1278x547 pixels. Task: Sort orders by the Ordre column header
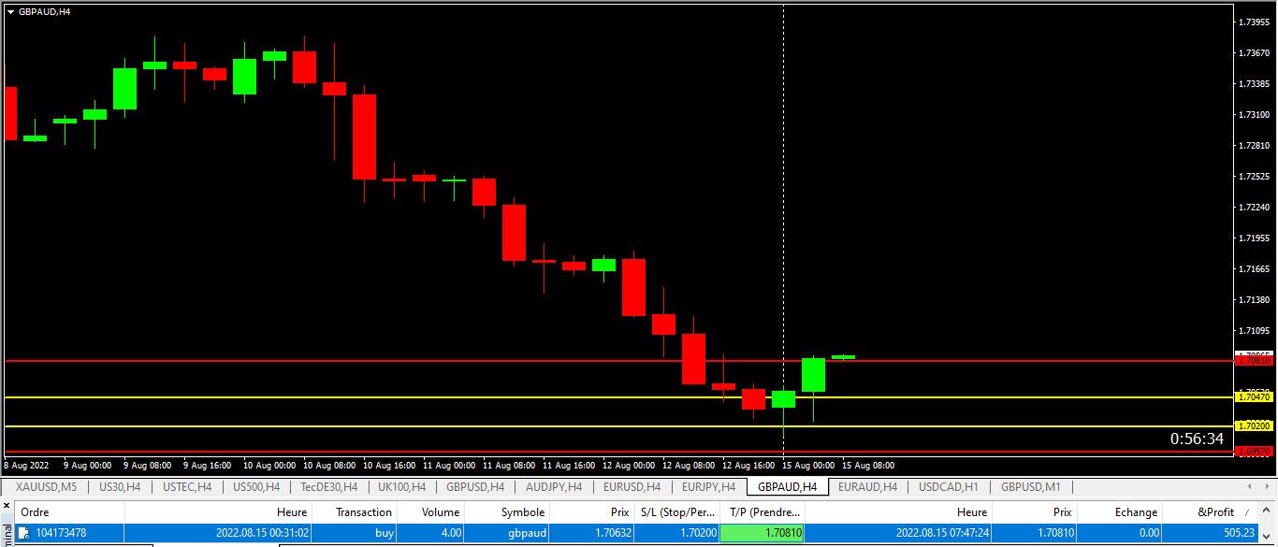click(x=69, y=511)
